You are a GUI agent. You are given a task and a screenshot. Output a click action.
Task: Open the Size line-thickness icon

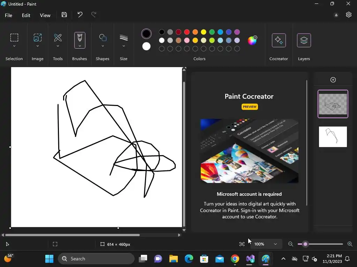coord(124,38)
